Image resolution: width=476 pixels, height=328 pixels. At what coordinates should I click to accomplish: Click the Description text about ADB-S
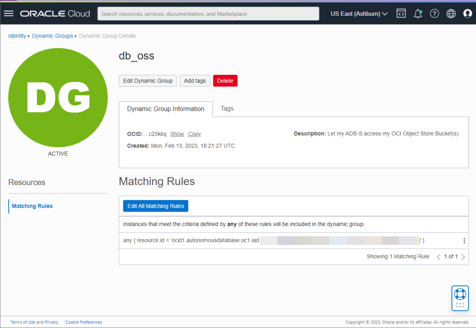[x=393, y=134]
